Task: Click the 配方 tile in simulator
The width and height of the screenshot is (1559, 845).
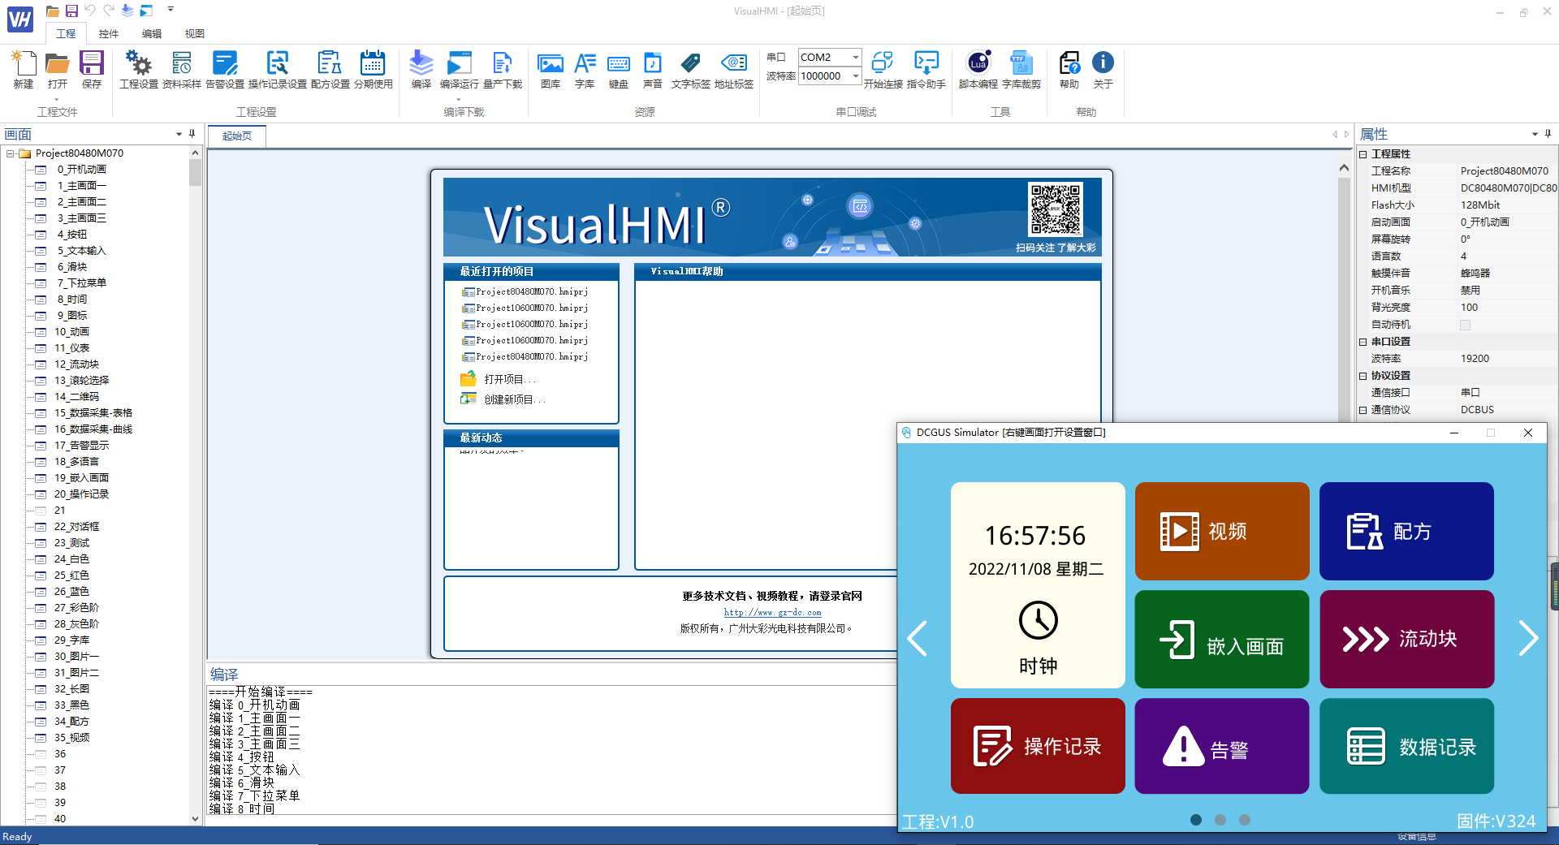Action: click(x=1406, y=531)
